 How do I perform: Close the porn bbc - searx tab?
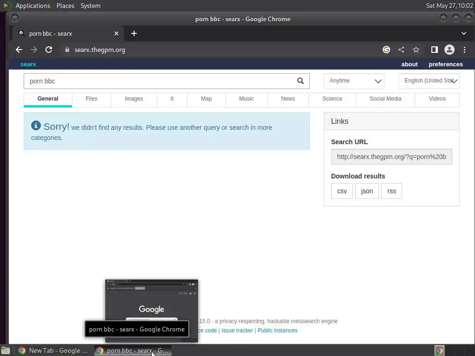click(116, 33)
